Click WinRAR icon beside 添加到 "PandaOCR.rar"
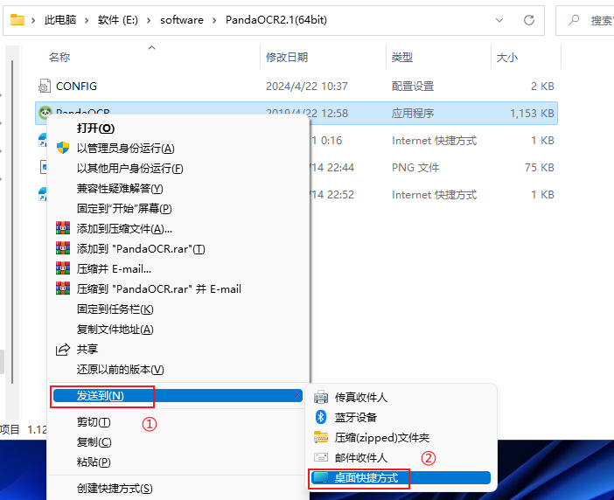The width and height of the screenshot is (614, 500). point(63,247)
